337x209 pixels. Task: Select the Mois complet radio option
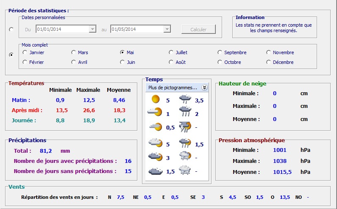tap(11, 55)
